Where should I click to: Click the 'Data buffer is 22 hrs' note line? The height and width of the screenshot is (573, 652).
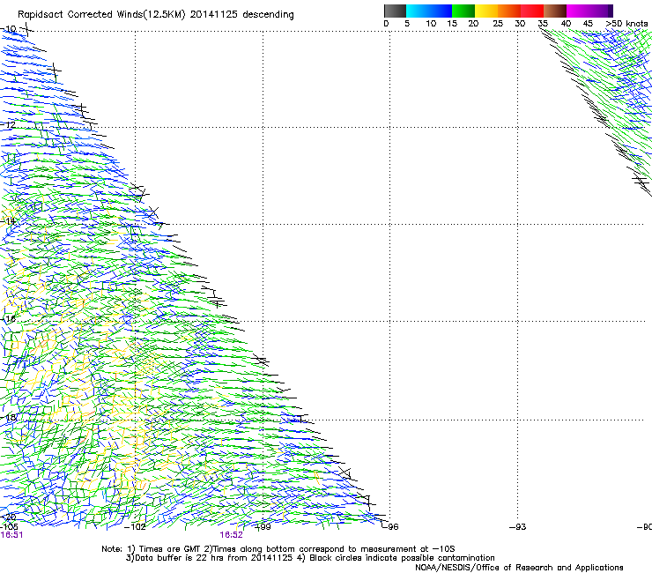pyautogui.click(x=310, y=558)
